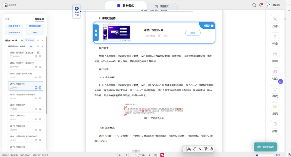Screen dimensions: 291x157
Task: Select 课前：自测1（WPS文字）task item
Action: click(25, 75)
